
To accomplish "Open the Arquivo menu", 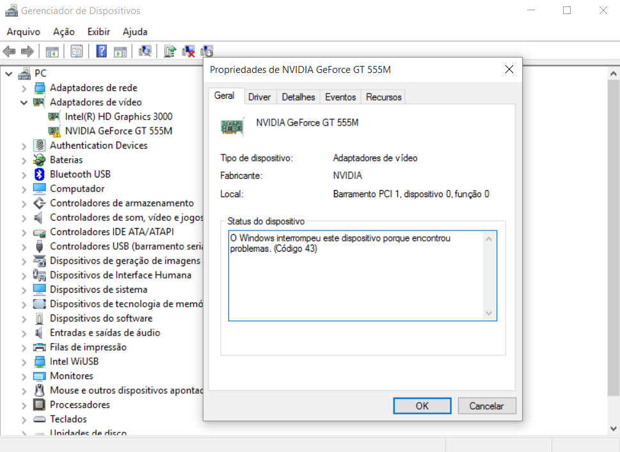I will pyautogui.click(x=23, y=31).
